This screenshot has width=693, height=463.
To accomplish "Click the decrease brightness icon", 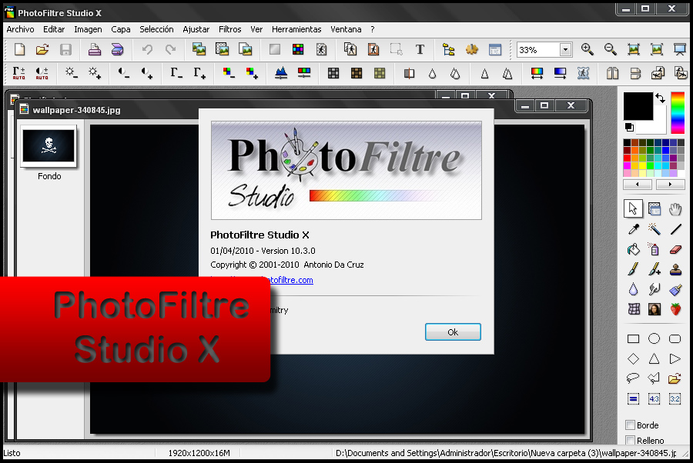I will point(71,73).
